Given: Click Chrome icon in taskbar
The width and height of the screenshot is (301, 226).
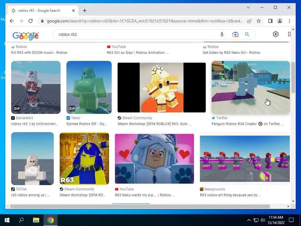Looking at the screenshot, I should (x=51, y=220).
